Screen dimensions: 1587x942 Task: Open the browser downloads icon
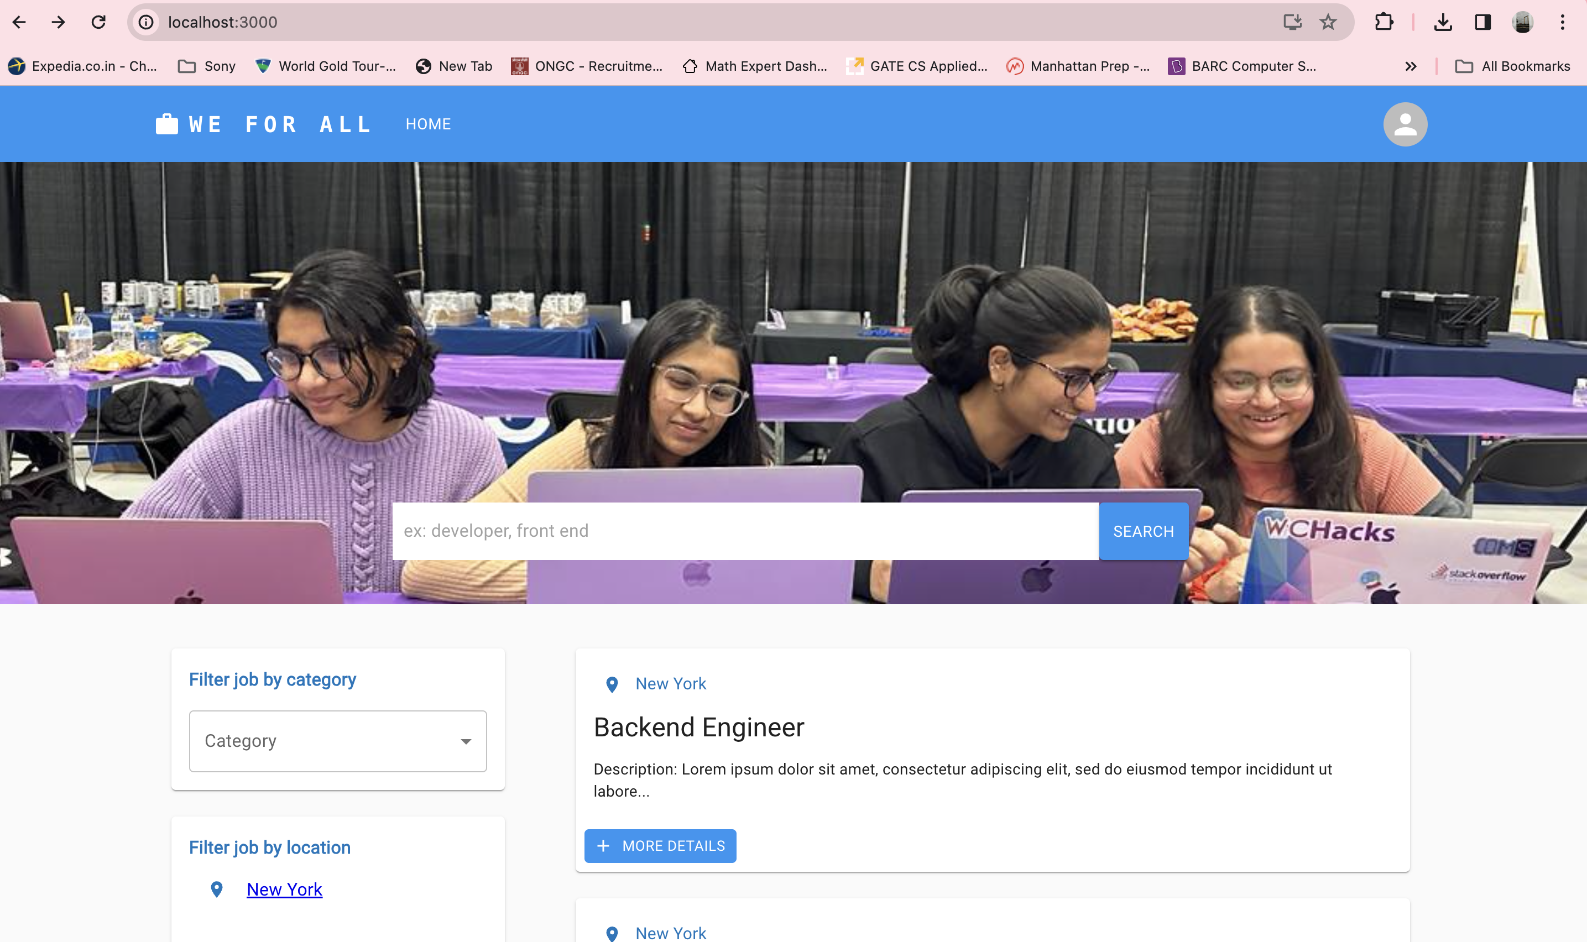pos(1443,22)
